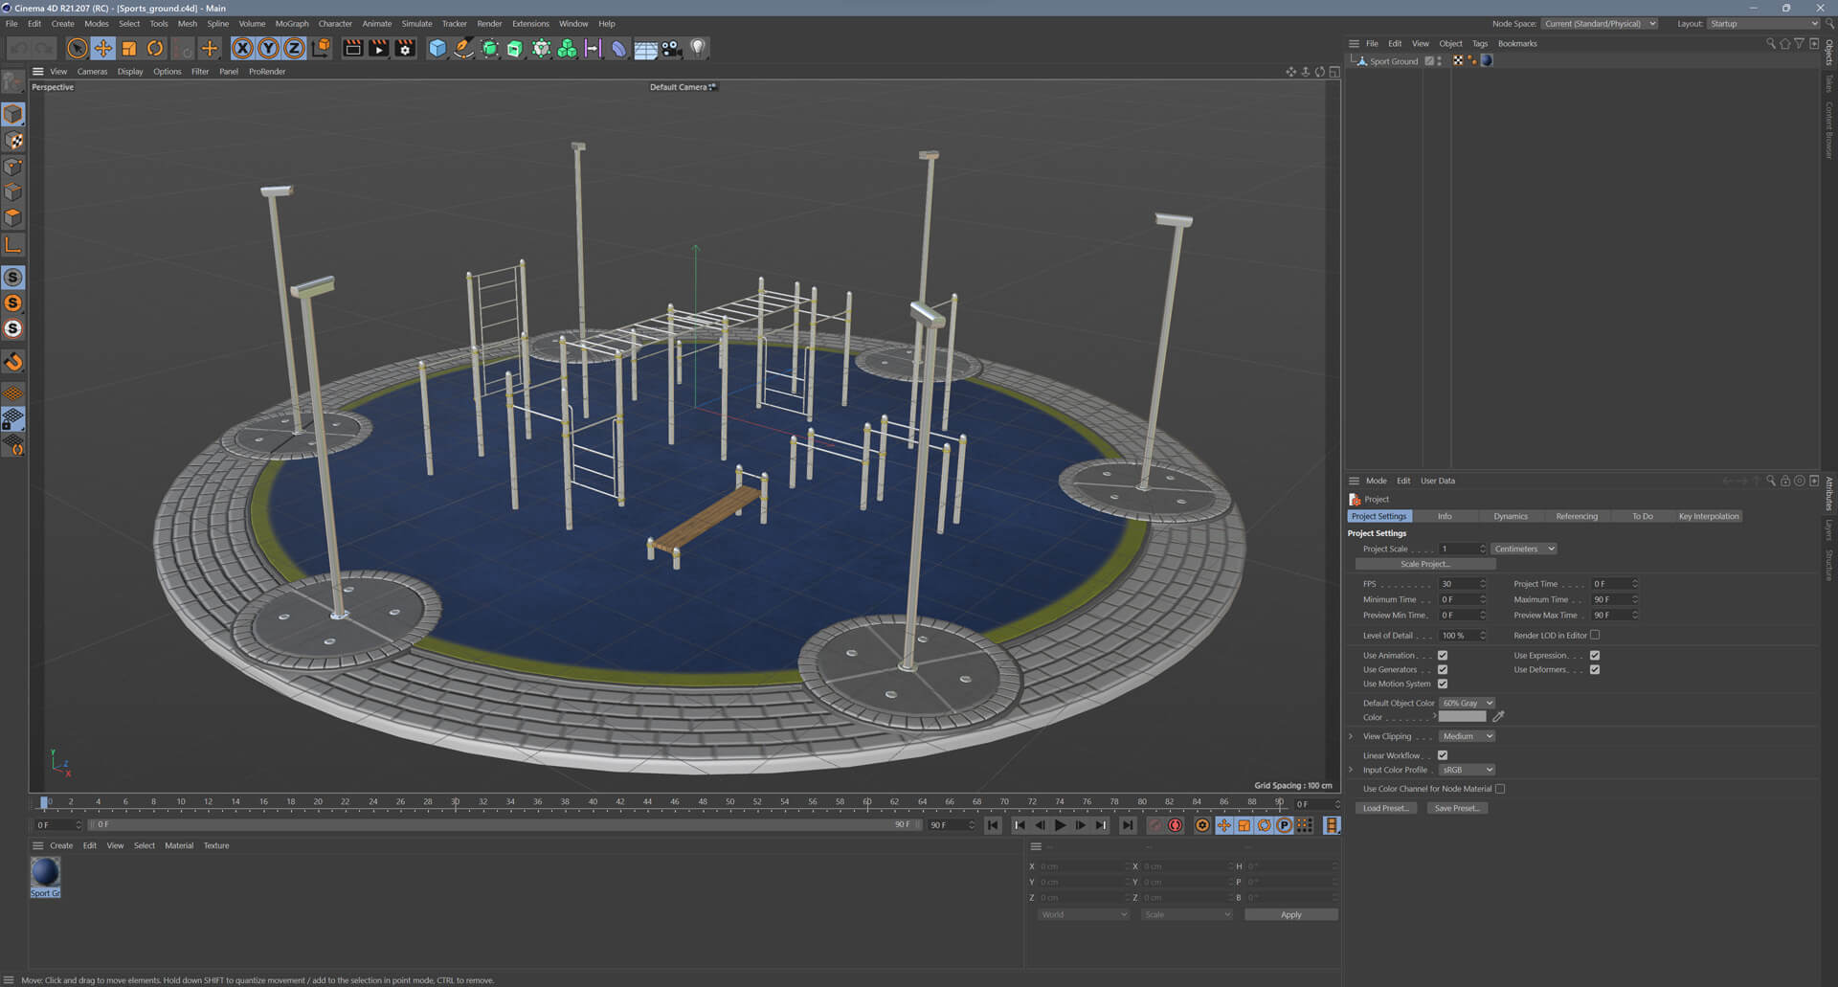Screen dimensions: 1838x987
Task: Add a Camera object from the toolbar
Action: [671, 48]
